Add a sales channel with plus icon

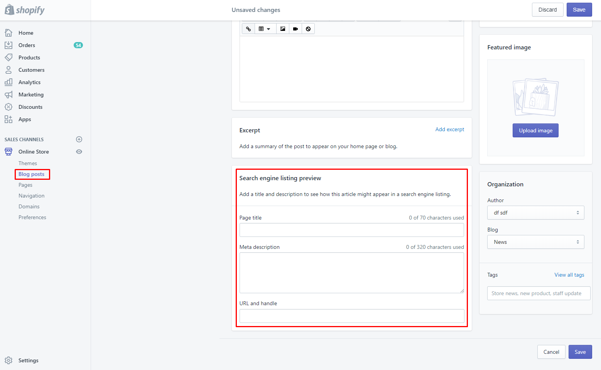[x=79, y=139]
